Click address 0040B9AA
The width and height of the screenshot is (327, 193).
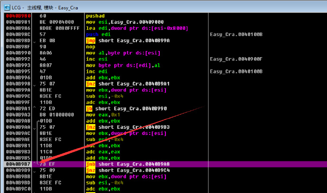(x=18, y=127)
